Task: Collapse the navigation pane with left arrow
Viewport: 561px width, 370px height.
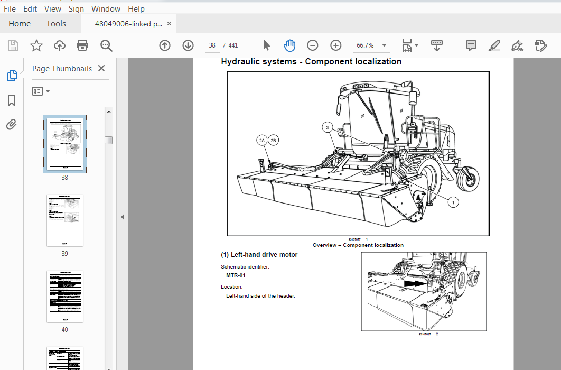Action: (x=123, y=217)
